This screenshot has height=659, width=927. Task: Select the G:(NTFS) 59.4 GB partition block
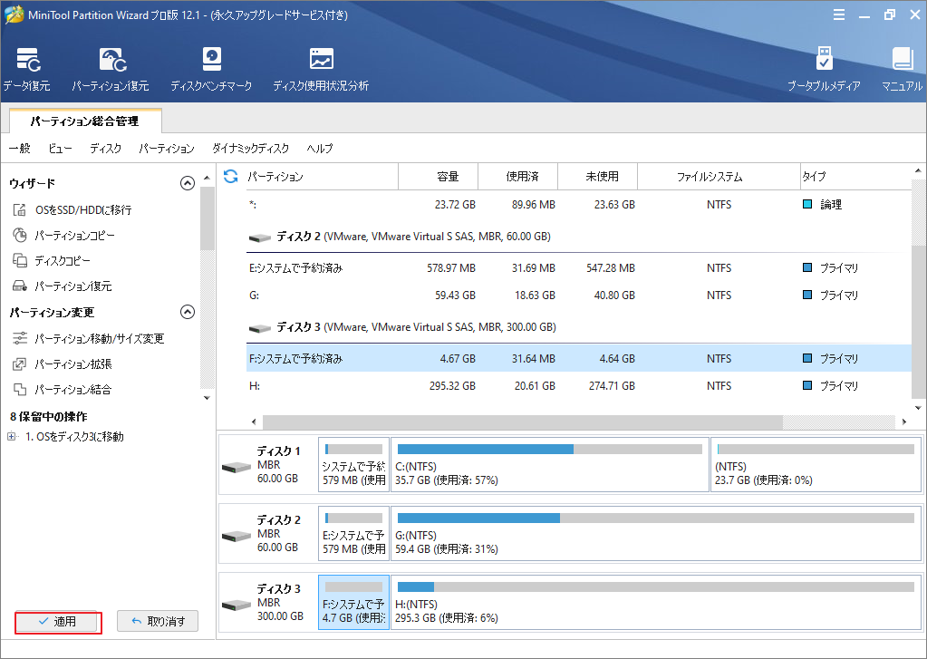click(x=656, y=534)
